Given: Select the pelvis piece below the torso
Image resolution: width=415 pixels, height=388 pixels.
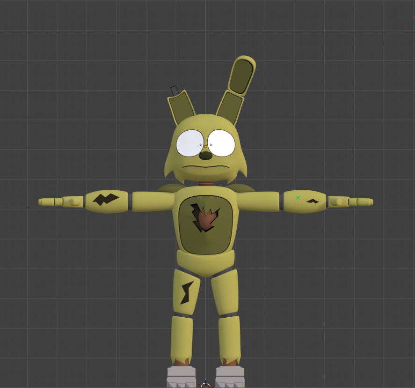Looking at the screenshot, I should [206, 263].
